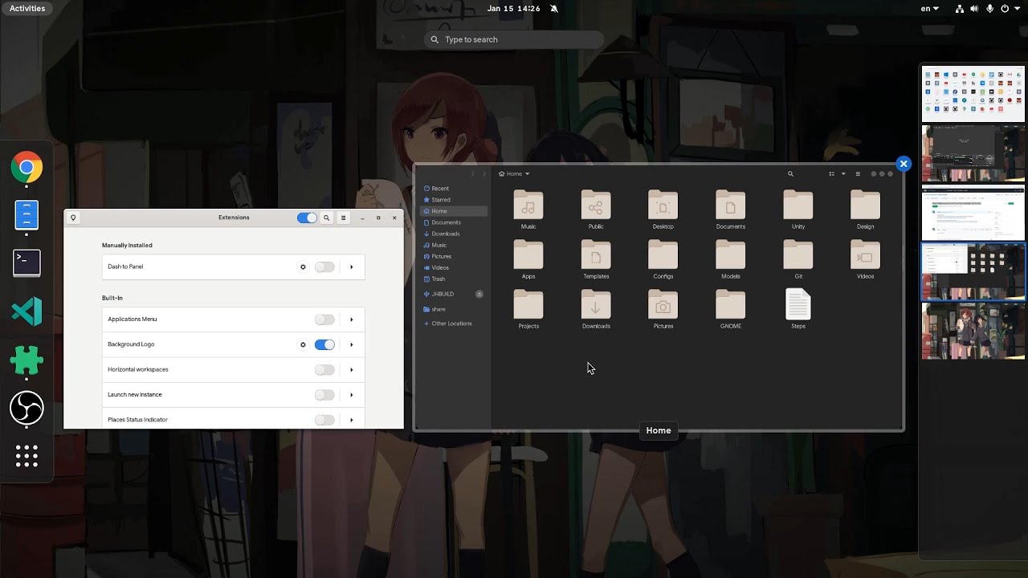Expand the Places Status Indicator details arrow
This screenshot has width=1028, height=578.
coord(352,420)
